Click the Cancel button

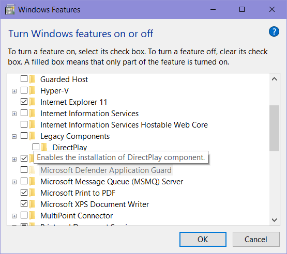pyautogui.click(x=256, y=240)
